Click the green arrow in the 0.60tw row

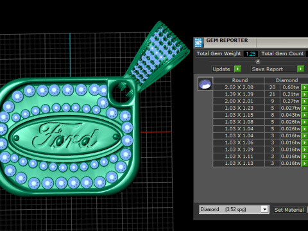(305, 87)
